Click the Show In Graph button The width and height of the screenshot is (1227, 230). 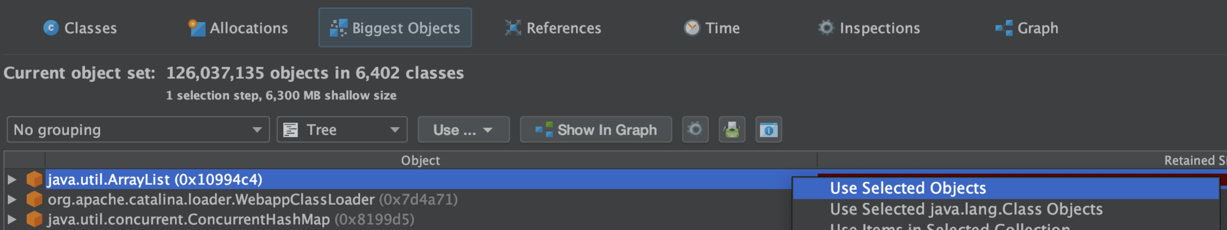pos(596,129)
